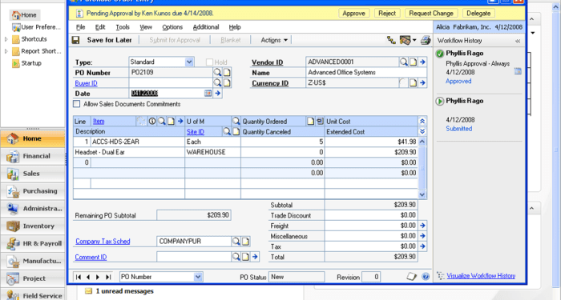Go to last record navigation button
The height and width of the screenshot is (300, 561).
click(x=107, y=277)
